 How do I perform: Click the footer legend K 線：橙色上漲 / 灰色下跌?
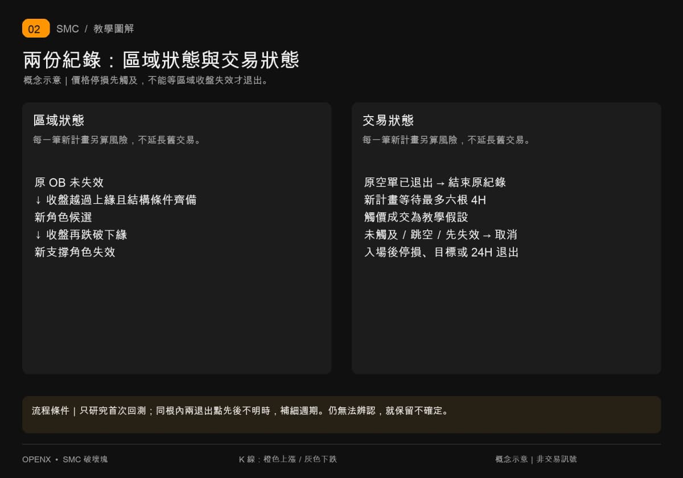coord(288,459)
